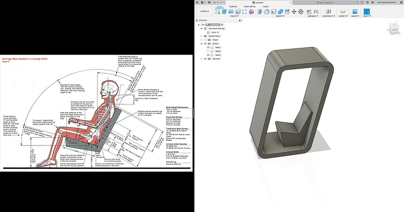Open the DESIGN workspace dropdown
This screenshot has width=404, height=212.
pyautogui.click(x=204, y=11)
